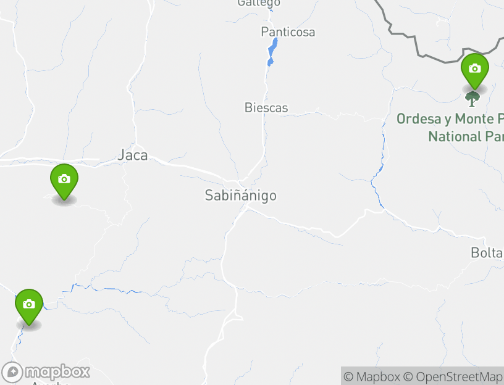
Task: Click the Mapbox logo
Action: pyautogui.click(x=45, y=373)
